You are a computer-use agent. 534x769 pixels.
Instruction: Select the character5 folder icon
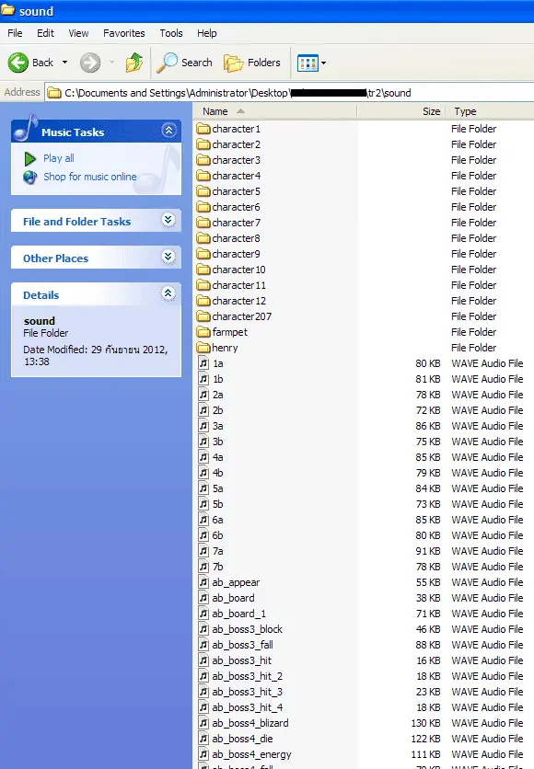(203, 191)
